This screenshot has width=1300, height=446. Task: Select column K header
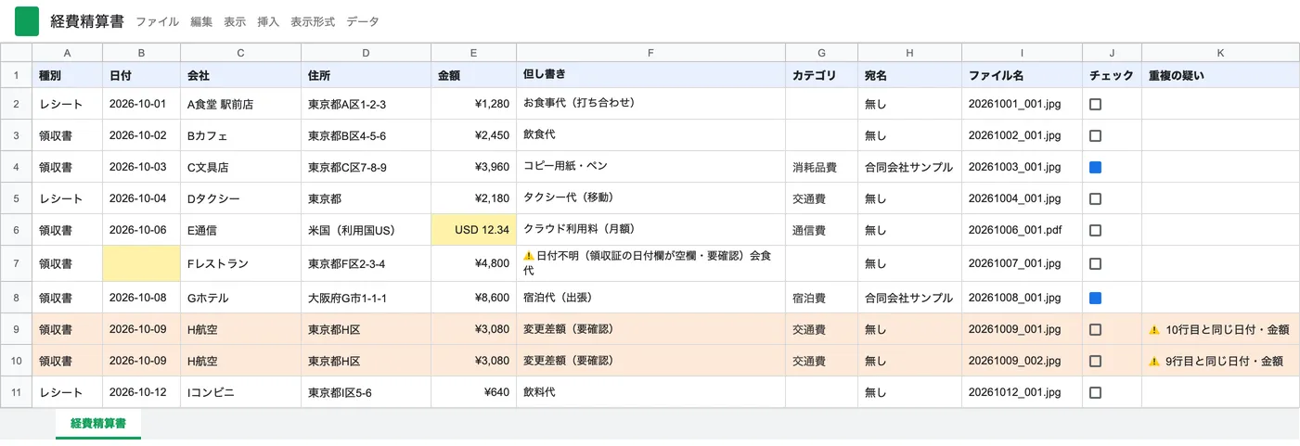(1220, 53)
